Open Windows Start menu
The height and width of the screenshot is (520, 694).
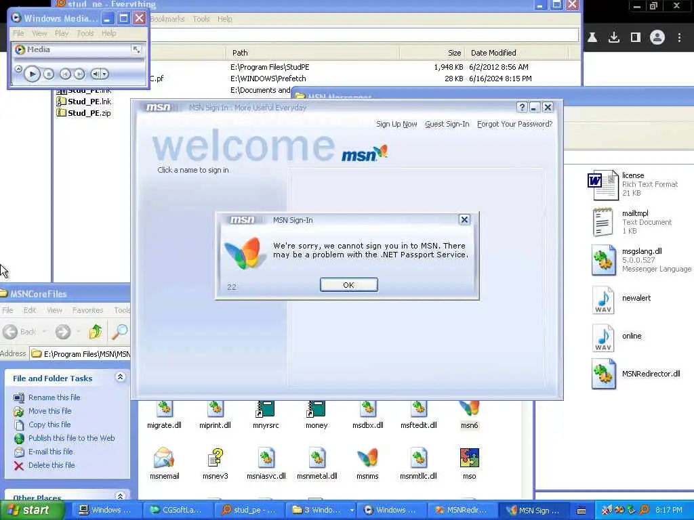click(x=32, y=511)
